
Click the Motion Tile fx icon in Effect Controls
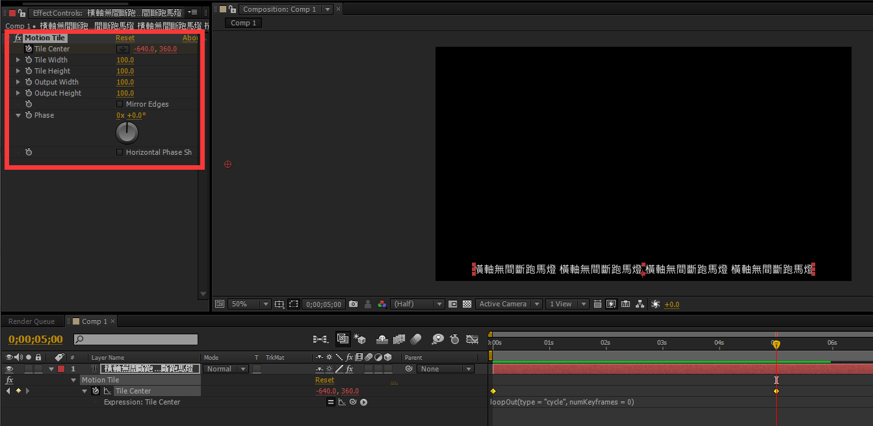18,38
